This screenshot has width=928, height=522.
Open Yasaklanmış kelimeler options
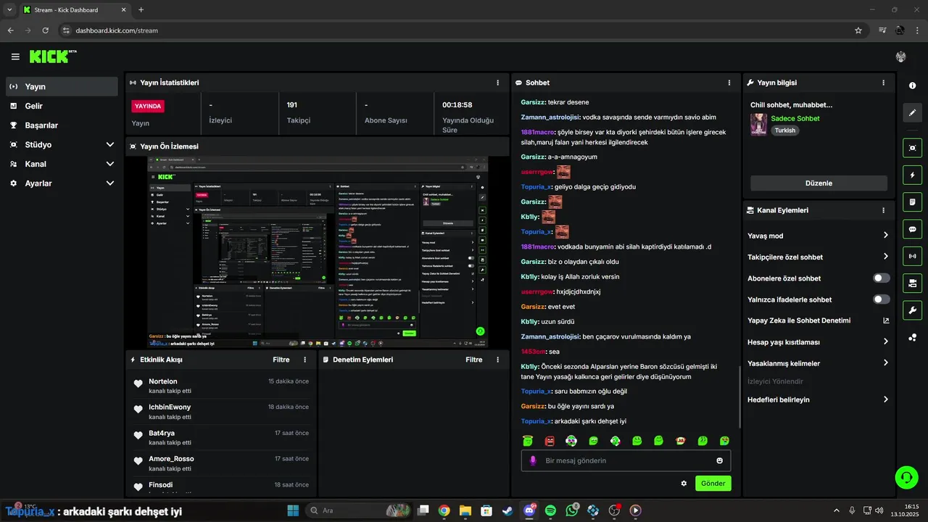(819, 363)
